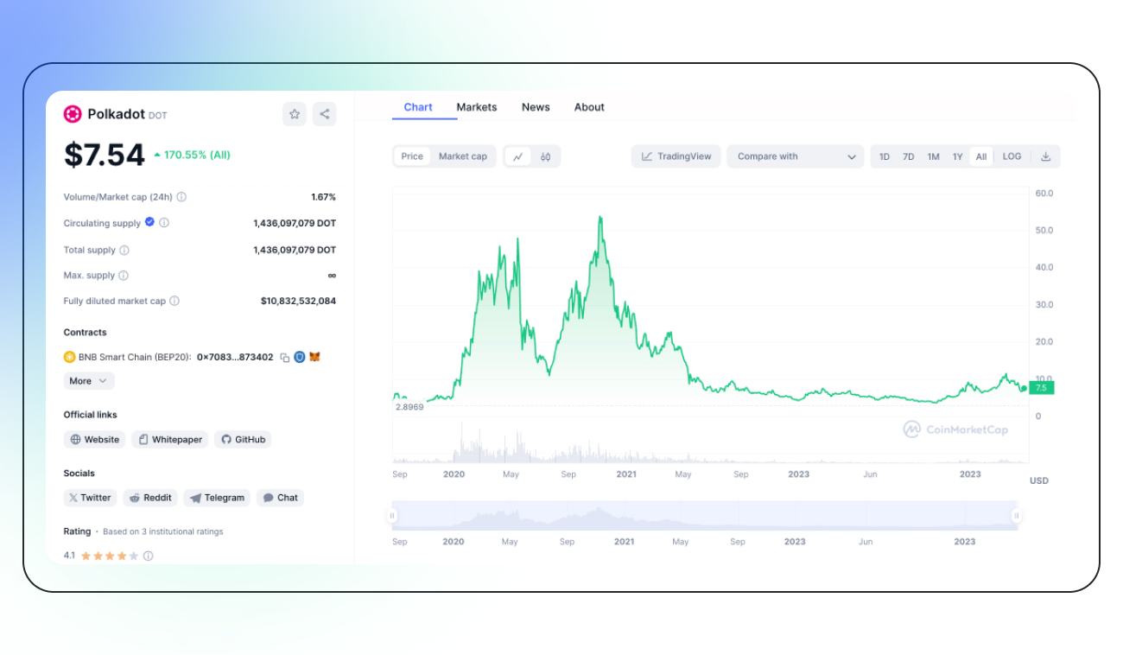
Task: Open info icon beside Max. supply
Action: coord(124,276)
